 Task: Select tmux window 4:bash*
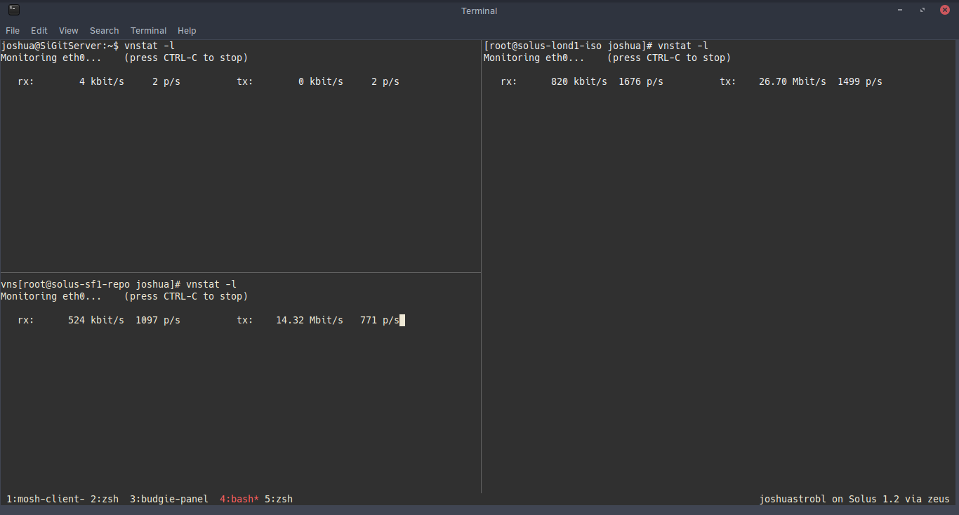pyautogui.click(x=239, y=499)
